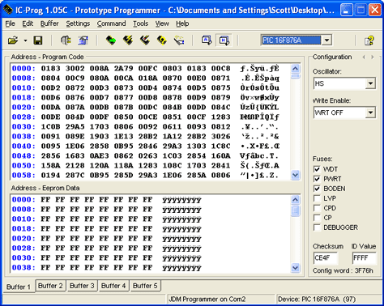Click the Open File folder icon

(13, 40)
